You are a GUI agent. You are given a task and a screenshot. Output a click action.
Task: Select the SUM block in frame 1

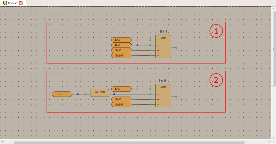pyautogui.click(x=163, y=46)
